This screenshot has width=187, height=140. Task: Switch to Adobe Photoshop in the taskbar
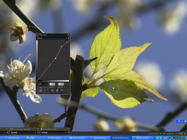click(79, 138)
